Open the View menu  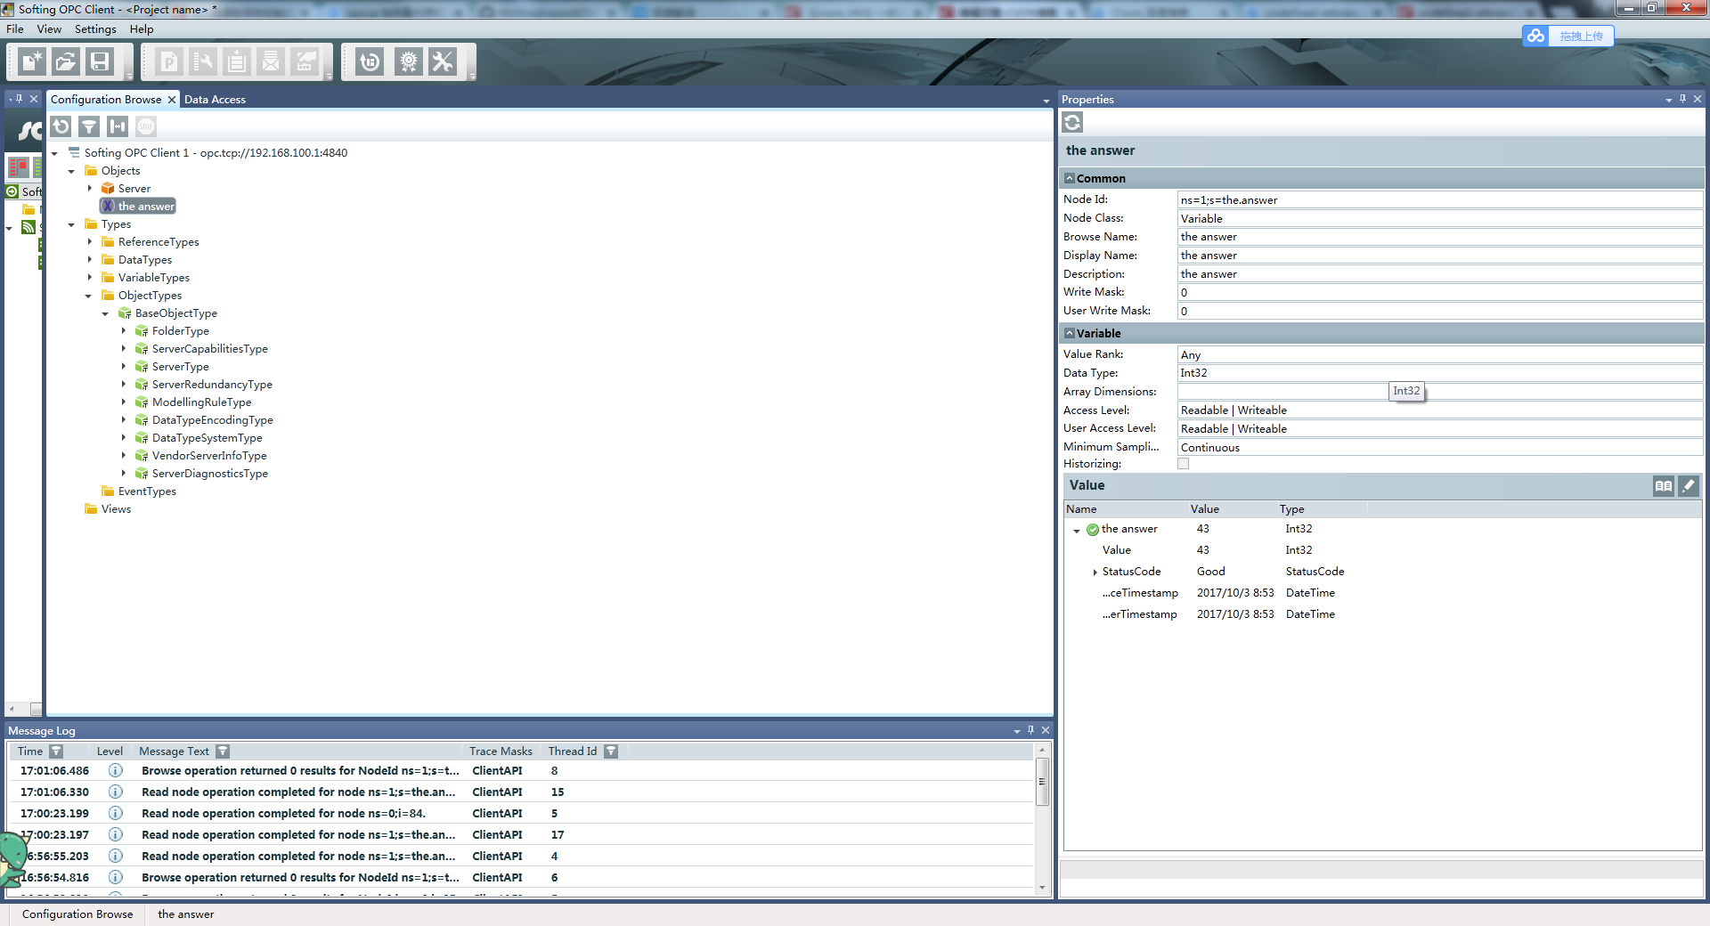click(x=49, y=28)
